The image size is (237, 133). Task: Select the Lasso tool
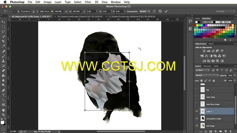pyautogui.click(x=3, y=32)
